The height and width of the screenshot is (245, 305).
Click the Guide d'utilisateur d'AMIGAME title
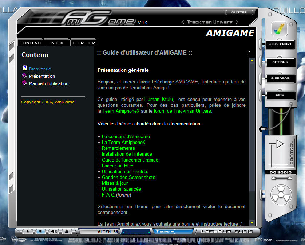click(145, 52)
